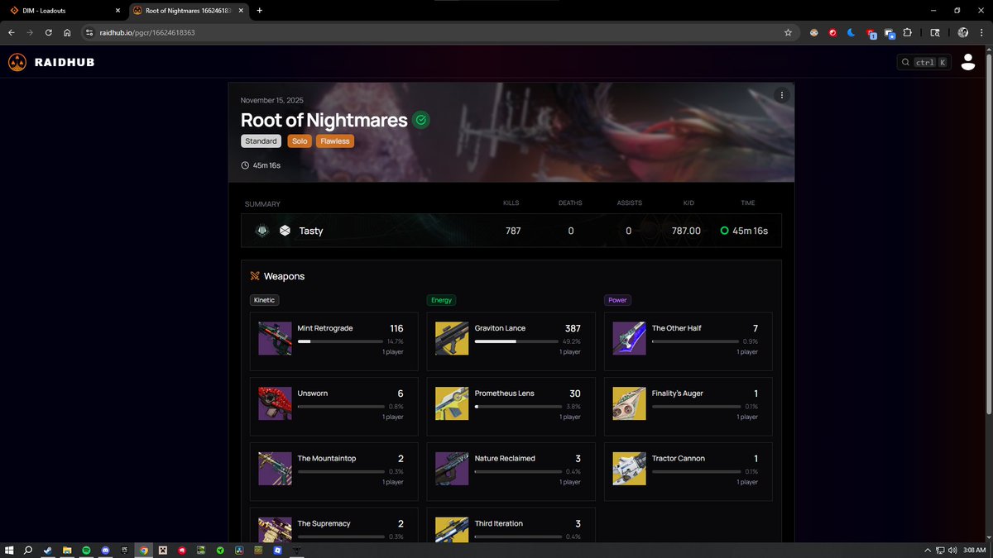Open Spotify from the taskbar

pos(86,550)
